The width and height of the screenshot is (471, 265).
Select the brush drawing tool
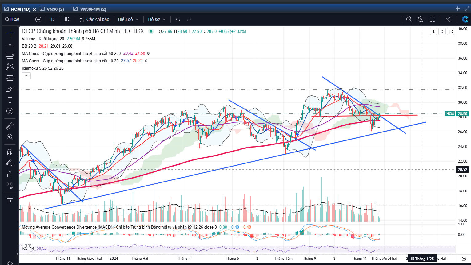click(10, 89)
